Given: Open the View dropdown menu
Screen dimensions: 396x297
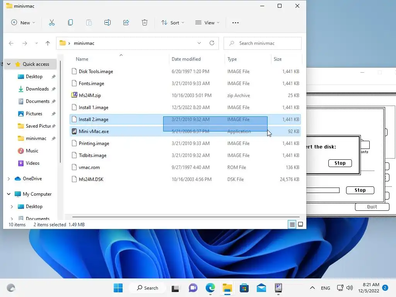Looking at the screenshot, I should pos(207,23).
